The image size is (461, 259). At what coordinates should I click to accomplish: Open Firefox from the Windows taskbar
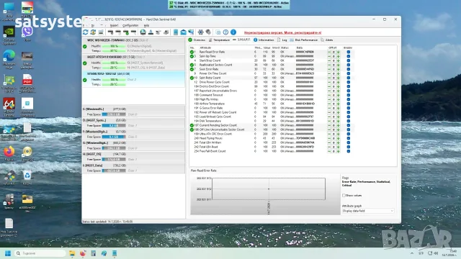point(83,253)
